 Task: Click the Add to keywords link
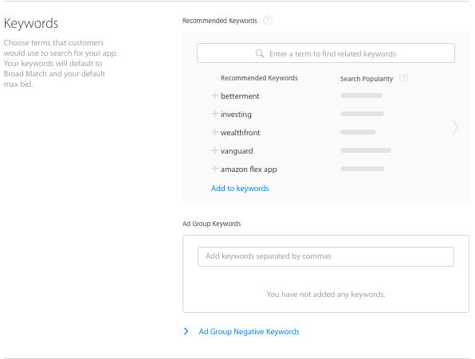(x=240, y=189)
